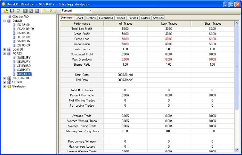Click the app icon in the title bar
This screenshot has height=155, width=242.
click(x=4, y=4)
